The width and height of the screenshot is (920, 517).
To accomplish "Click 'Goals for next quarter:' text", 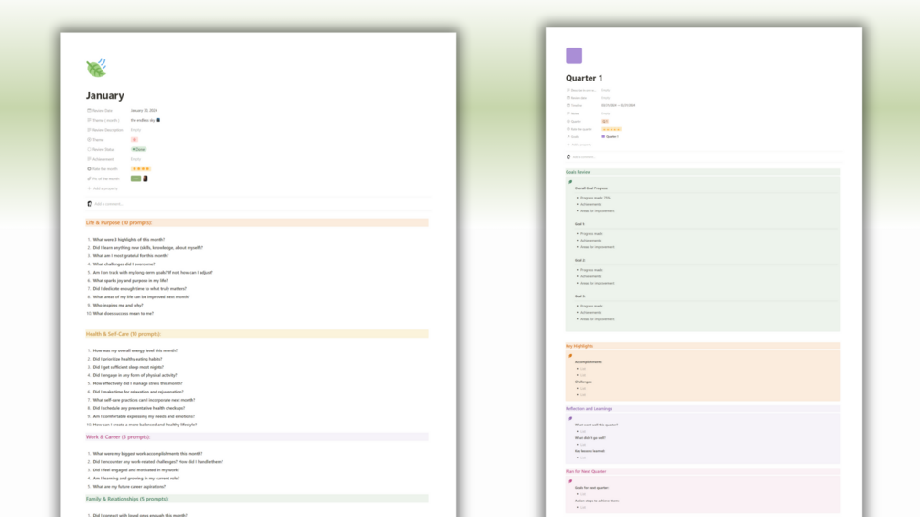I will 591,488.
